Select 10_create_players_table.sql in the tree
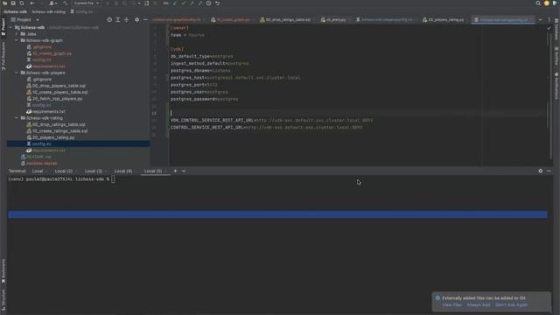The width and height of the screenshot is (560, 315). [x=59, y=92]
